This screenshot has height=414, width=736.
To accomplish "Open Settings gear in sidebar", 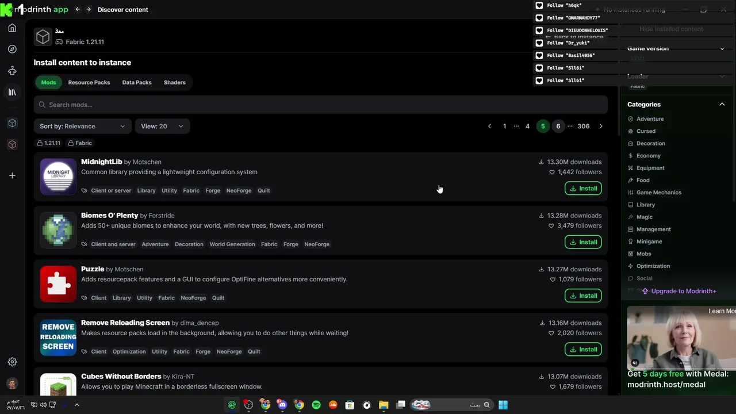I will tap(12, 362).
